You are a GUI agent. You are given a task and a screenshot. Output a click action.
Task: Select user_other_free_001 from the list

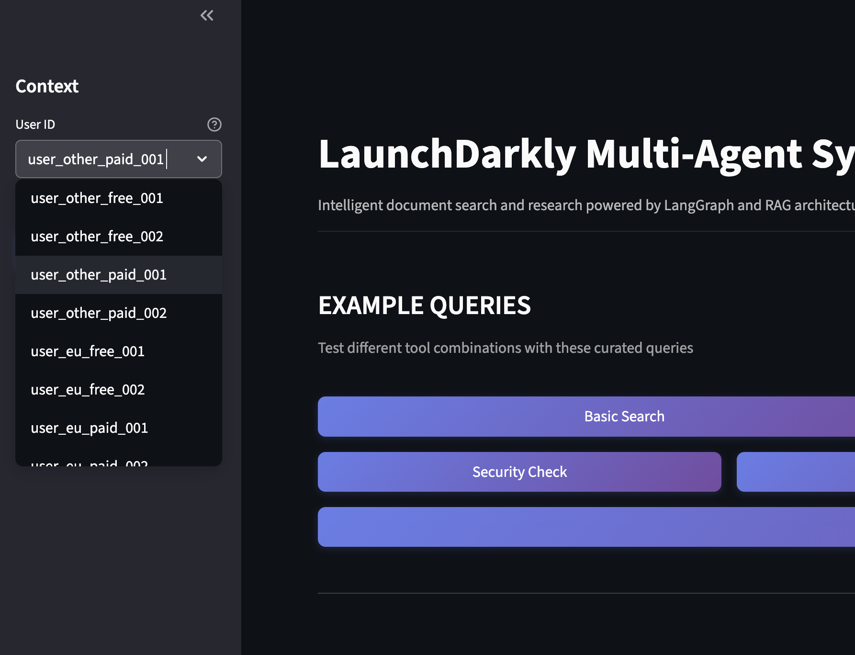[97, 198]
